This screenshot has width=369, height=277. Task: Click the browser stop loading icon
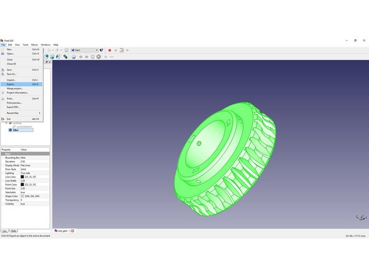click(98, 57)
